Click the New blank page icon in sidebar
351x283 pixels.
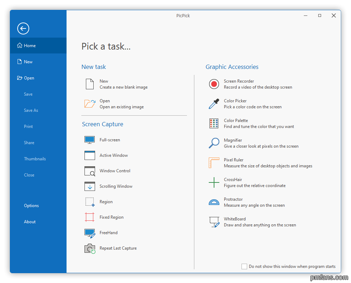[20, 62]
